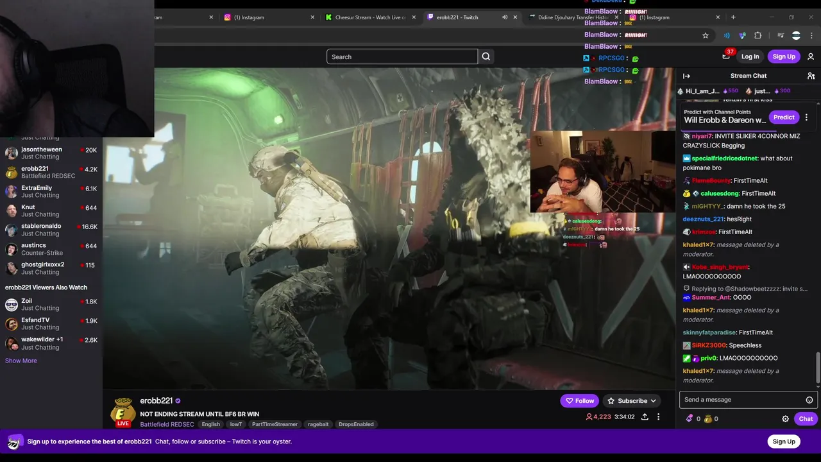This screenshot has width=821, height=462.
Task: Open a new browser tab
Action: coord(733,17)
